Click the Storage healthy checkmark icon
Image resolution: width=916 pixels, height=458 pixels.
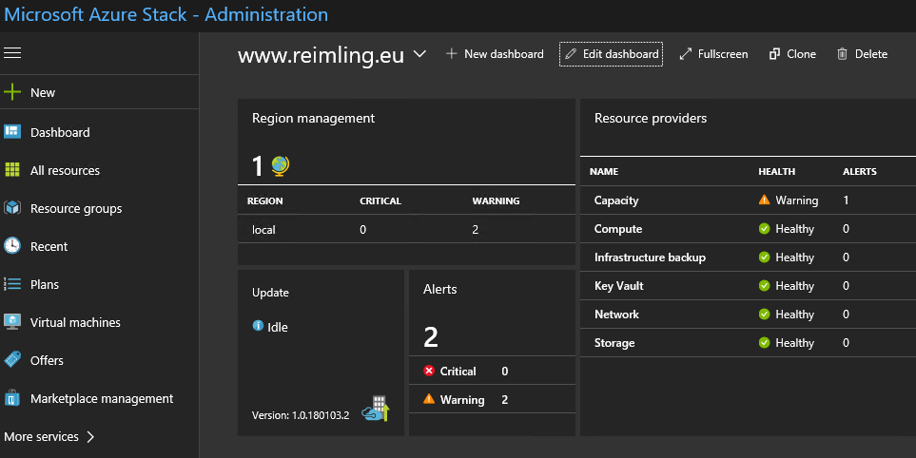pos(764,342)
